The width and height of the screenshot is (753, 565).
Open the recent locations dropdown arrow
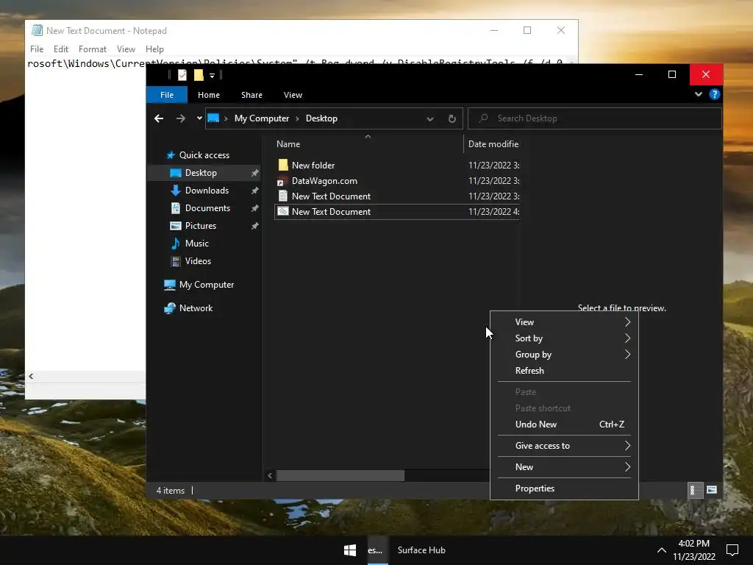point(199,118)
